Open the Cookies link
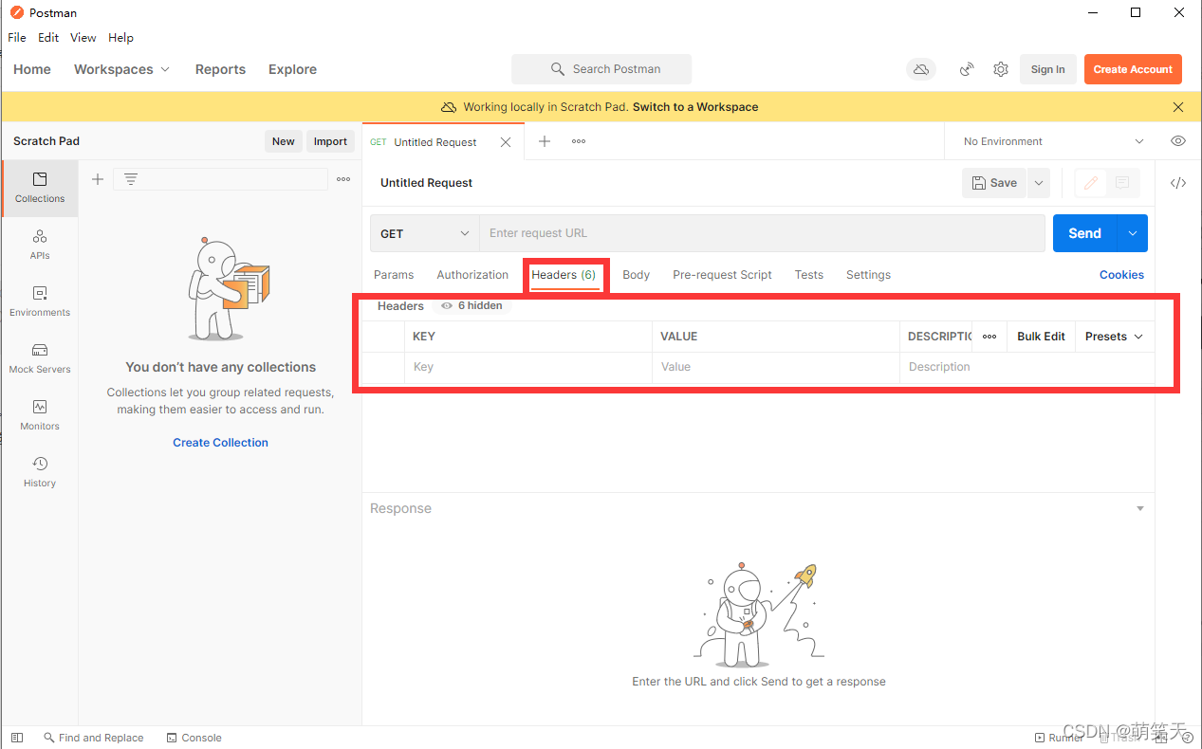 1121,275
